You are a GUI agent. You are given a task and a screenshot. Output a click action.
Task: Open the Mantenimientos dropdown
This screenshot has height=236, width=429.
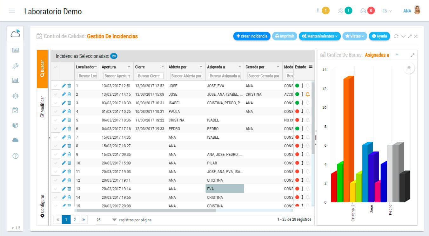pos(319,36)
